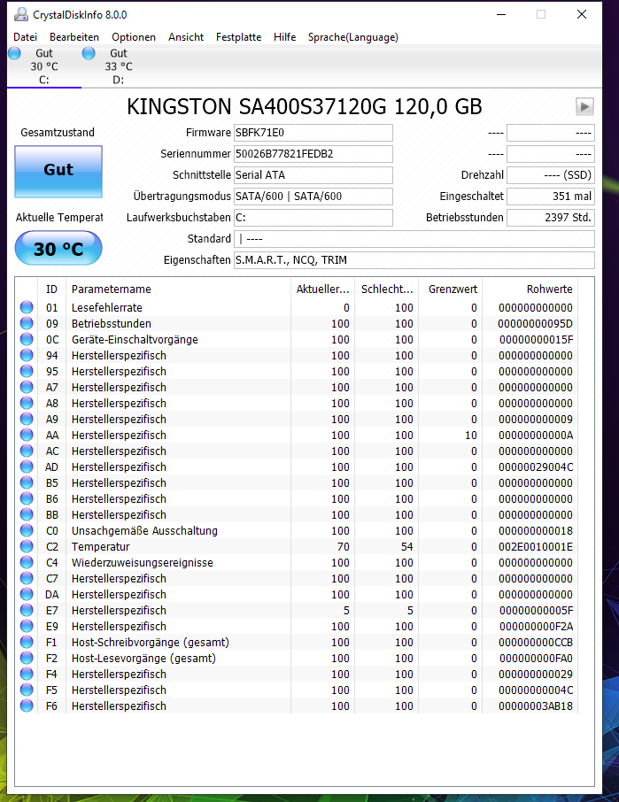
Task: Click status orb for ID 09 Betriebsstunden row
Action: click(x=27, y=323)
